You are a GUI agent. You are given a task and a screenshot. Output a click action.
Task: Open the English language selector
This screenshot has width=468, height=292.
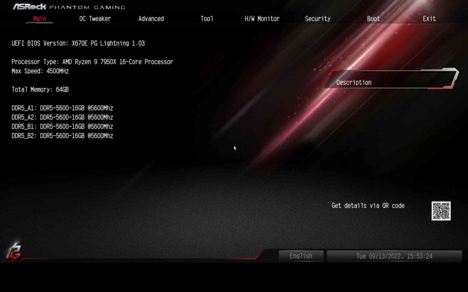click(x=301, y=255)
